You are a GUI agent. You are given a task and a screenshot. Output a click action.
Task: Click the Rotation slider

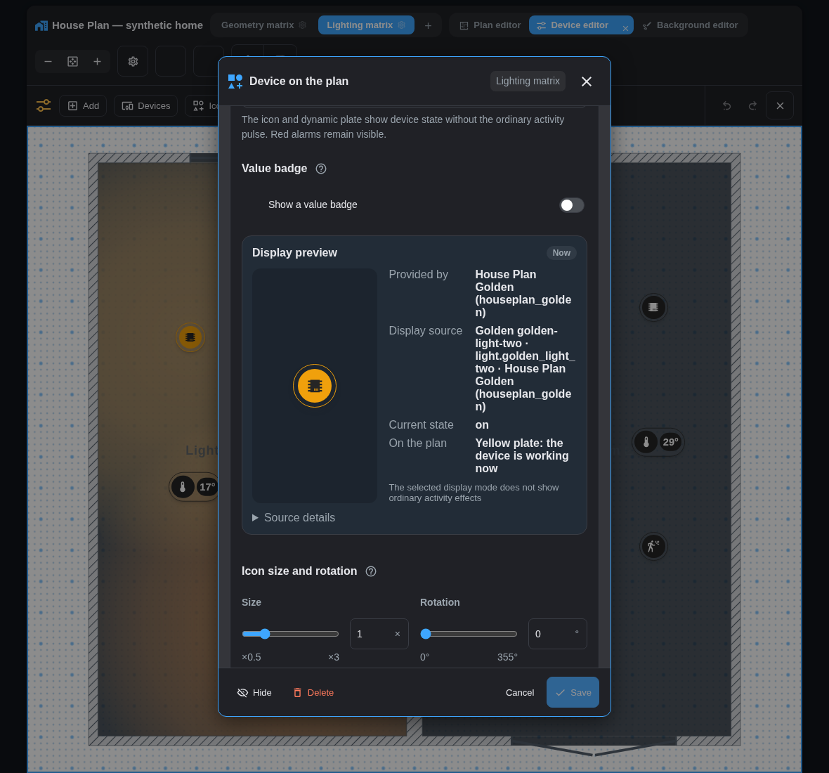coord(469,634)
